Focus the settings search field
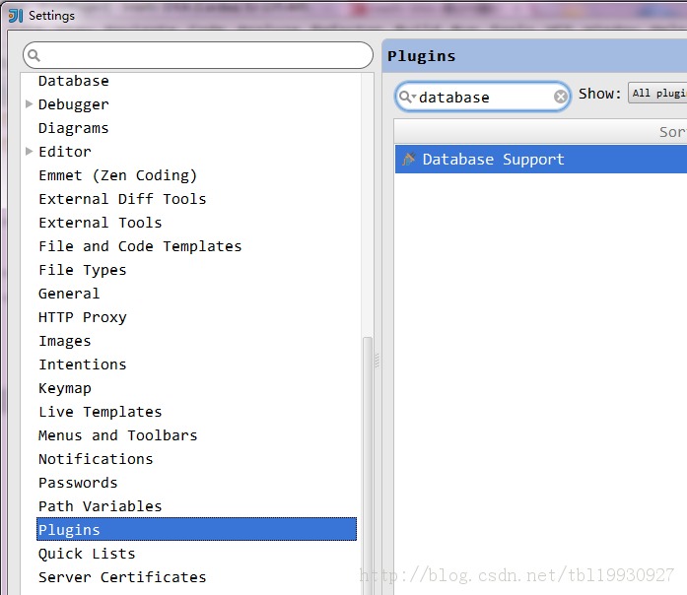687x595 pixels. point(198,55)
